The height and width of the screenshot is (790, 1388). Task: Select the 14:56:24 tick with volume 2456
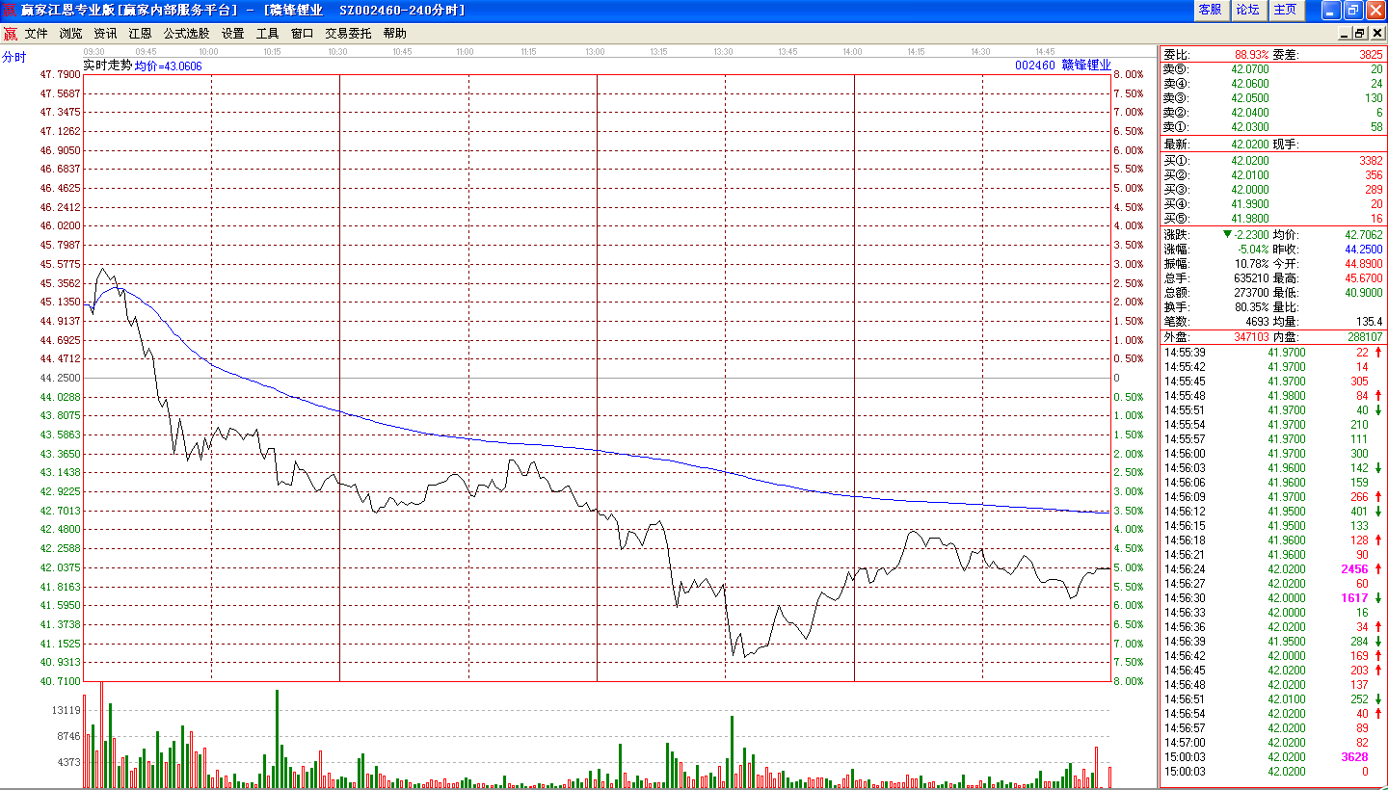point(1272,569)
